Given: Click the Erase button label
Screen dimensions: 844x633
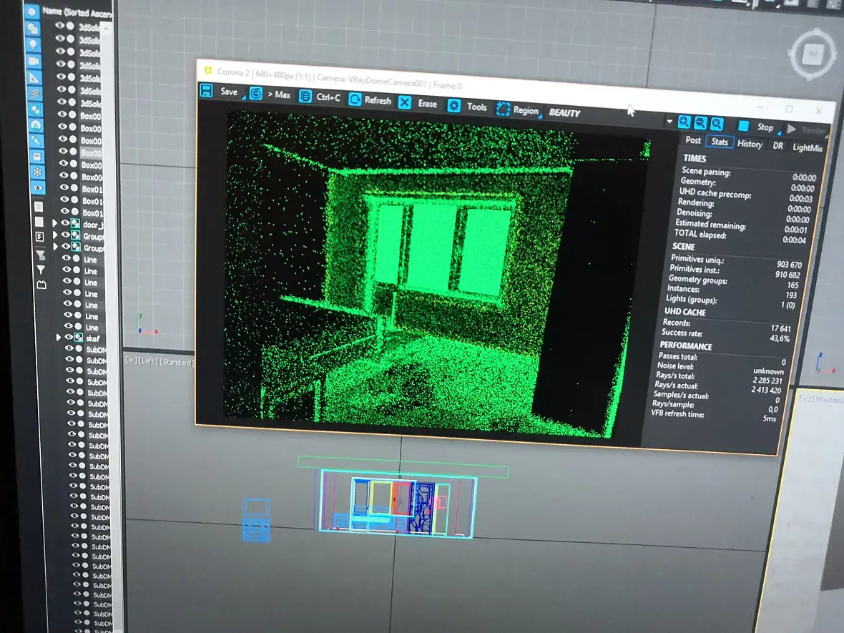Looking at the screenshot, I should pyautogui.click(x=428, y=103).
